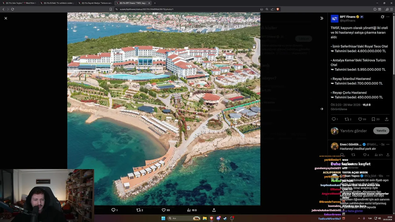The width and height of the screenshot is (395, 222).
Task: Open a new browser tab with plus
Action: pos(155,3)
